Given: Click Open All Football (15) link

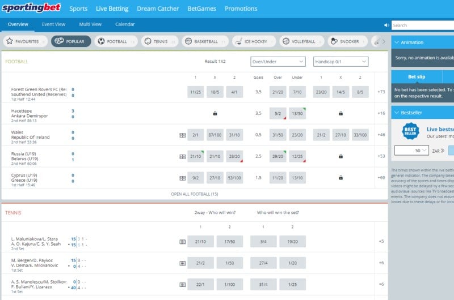Looking at the screenshot, I should pyautogui.click(x=195, y=194).
